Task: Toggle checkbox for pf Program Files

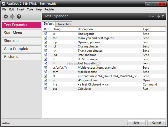Action: 45,80
